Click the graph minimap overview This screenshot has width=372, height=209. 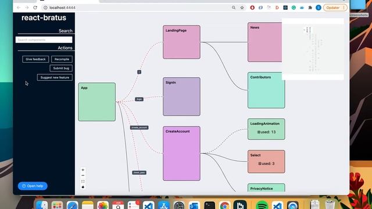coord(313,49)
